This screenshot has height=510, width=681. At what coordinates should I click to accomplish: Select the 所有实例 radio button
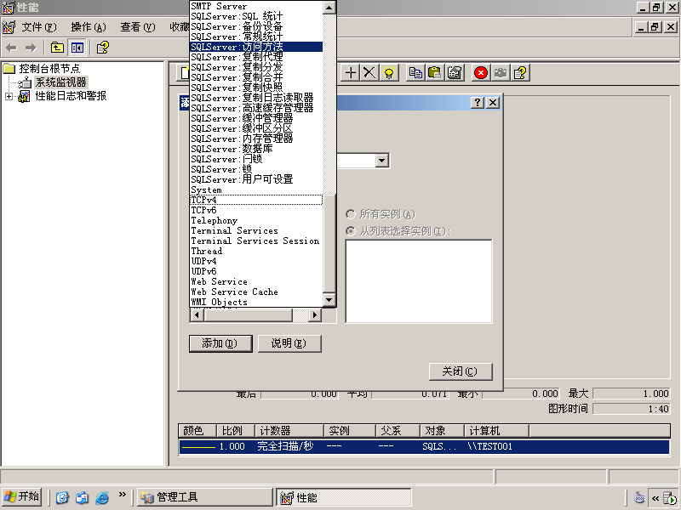tap(350, 214)
